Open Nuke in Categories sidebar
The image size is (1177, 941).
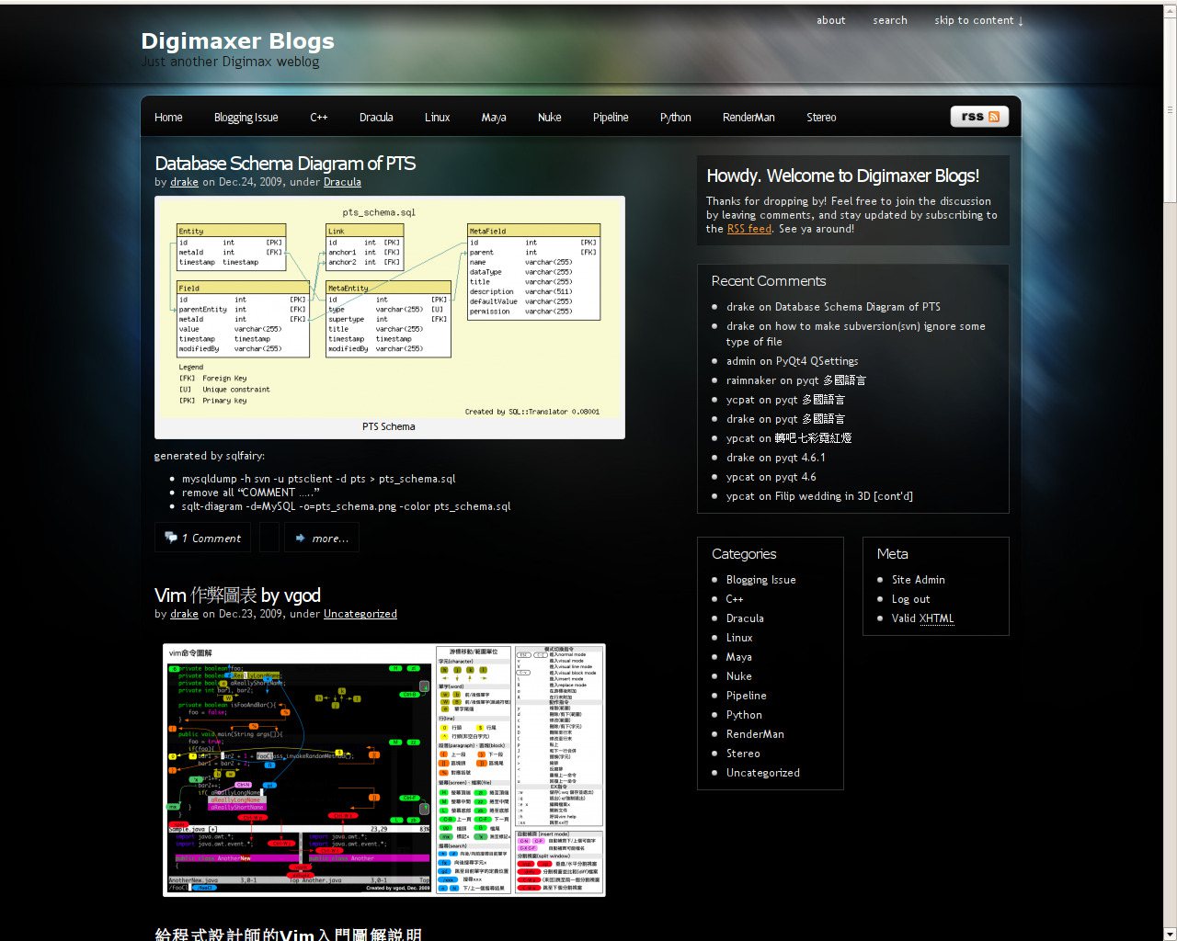click(739, 676)
